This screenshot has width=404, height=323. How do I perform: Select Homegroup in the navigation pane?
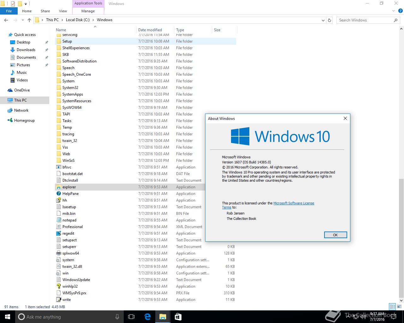tap(24, 120)
